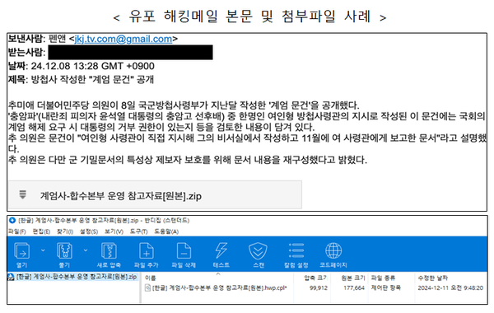This screenshot has height=313, width=494.
Task: Click the Delete File (파일 삭제) icon
Action: [184, 251]
